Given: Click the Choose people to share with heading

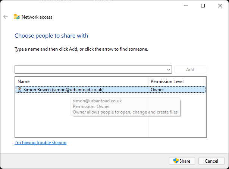Looking at the screenshot, I should [51, 36].
